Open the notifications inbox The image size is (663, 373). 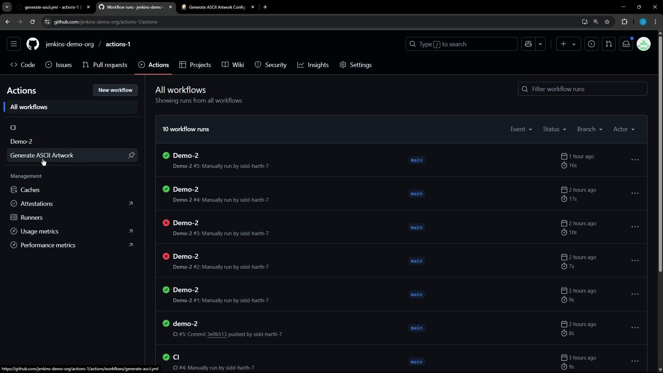tap(626, 44)
